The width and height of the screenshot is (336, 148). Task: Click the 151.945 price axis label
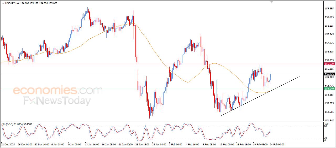click(x=329, y=120)
